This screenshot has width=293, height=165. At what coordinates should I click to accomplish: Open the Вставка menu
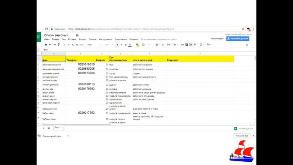point(72,39)
